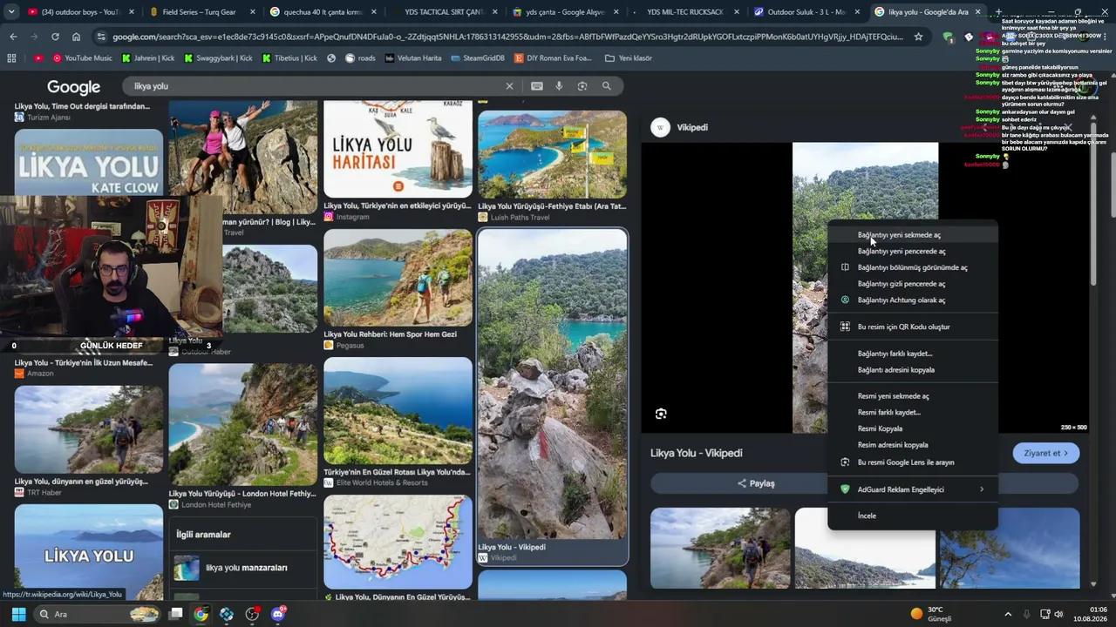1116x627 pixels.
Task: Choose 'Resim adresini kopyala'
Action: 913,445
